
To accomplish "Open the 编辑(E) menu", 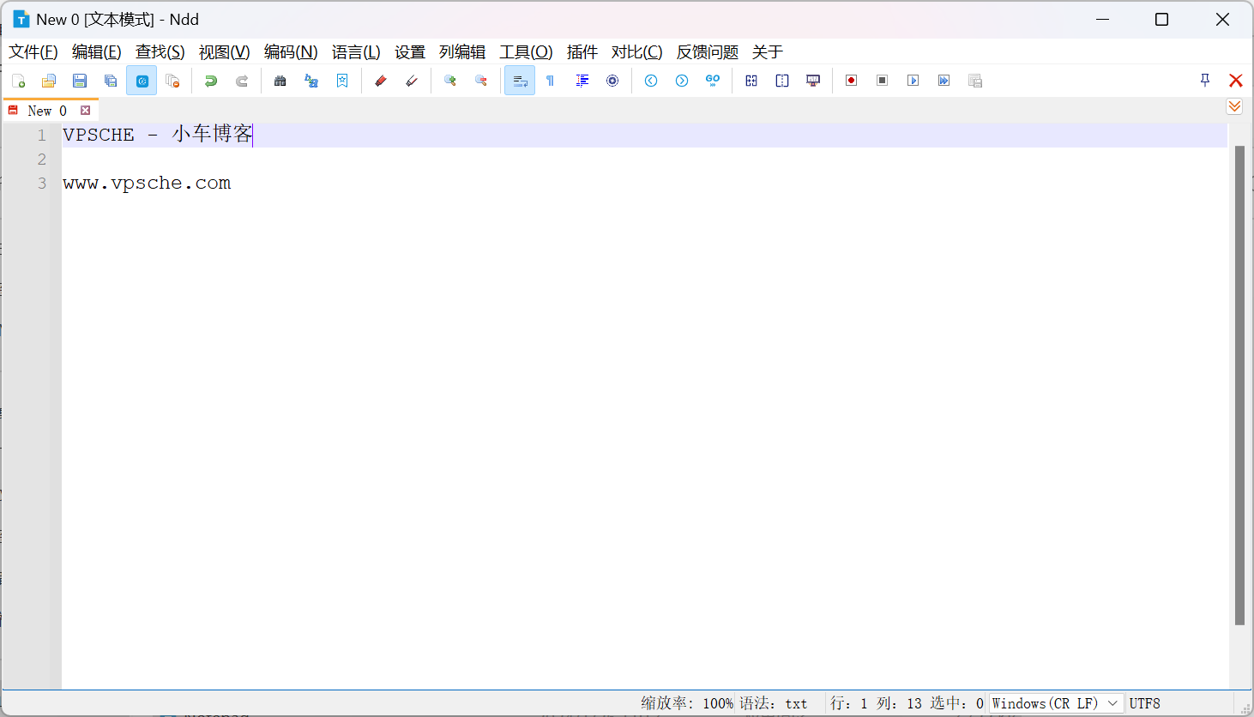I will click(97, 52).
